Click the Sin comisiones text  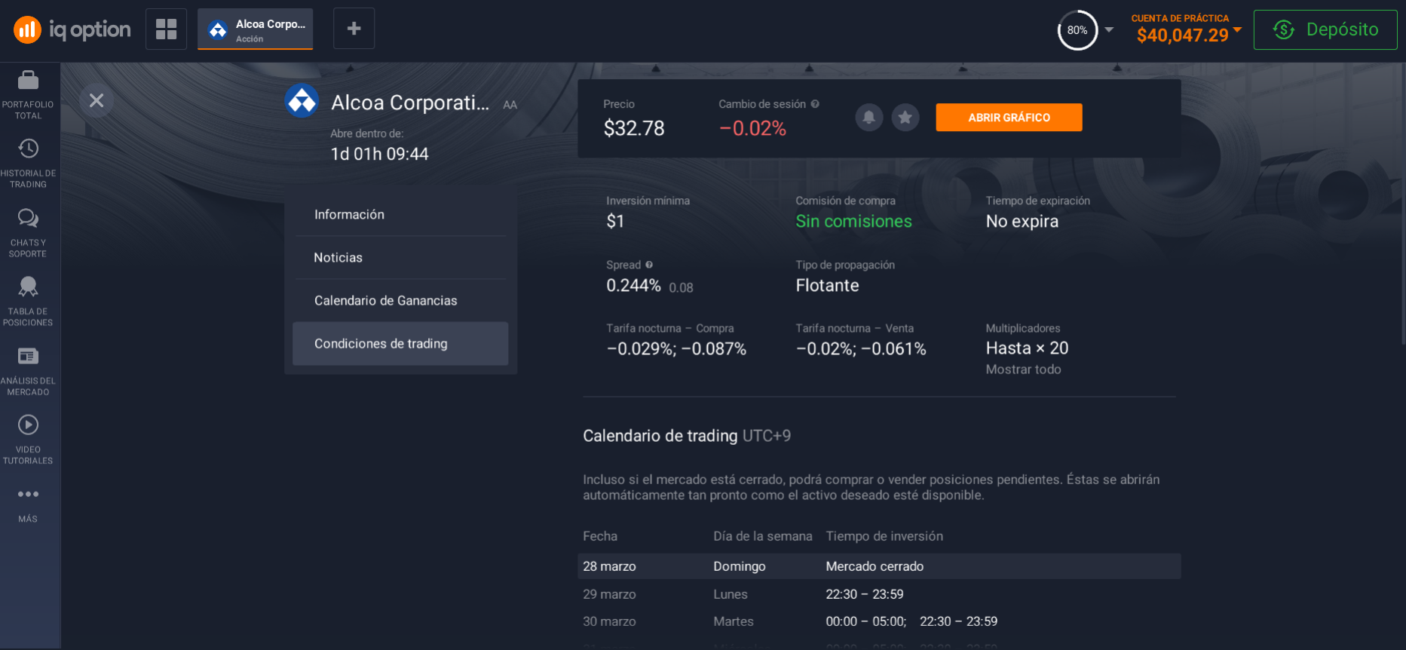853,222
